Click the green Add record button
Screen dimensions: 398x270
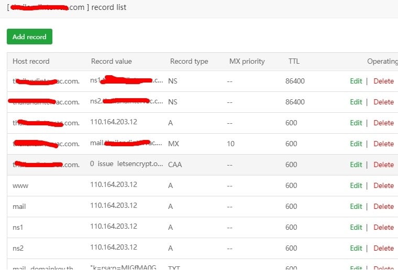tap(29, 37)
